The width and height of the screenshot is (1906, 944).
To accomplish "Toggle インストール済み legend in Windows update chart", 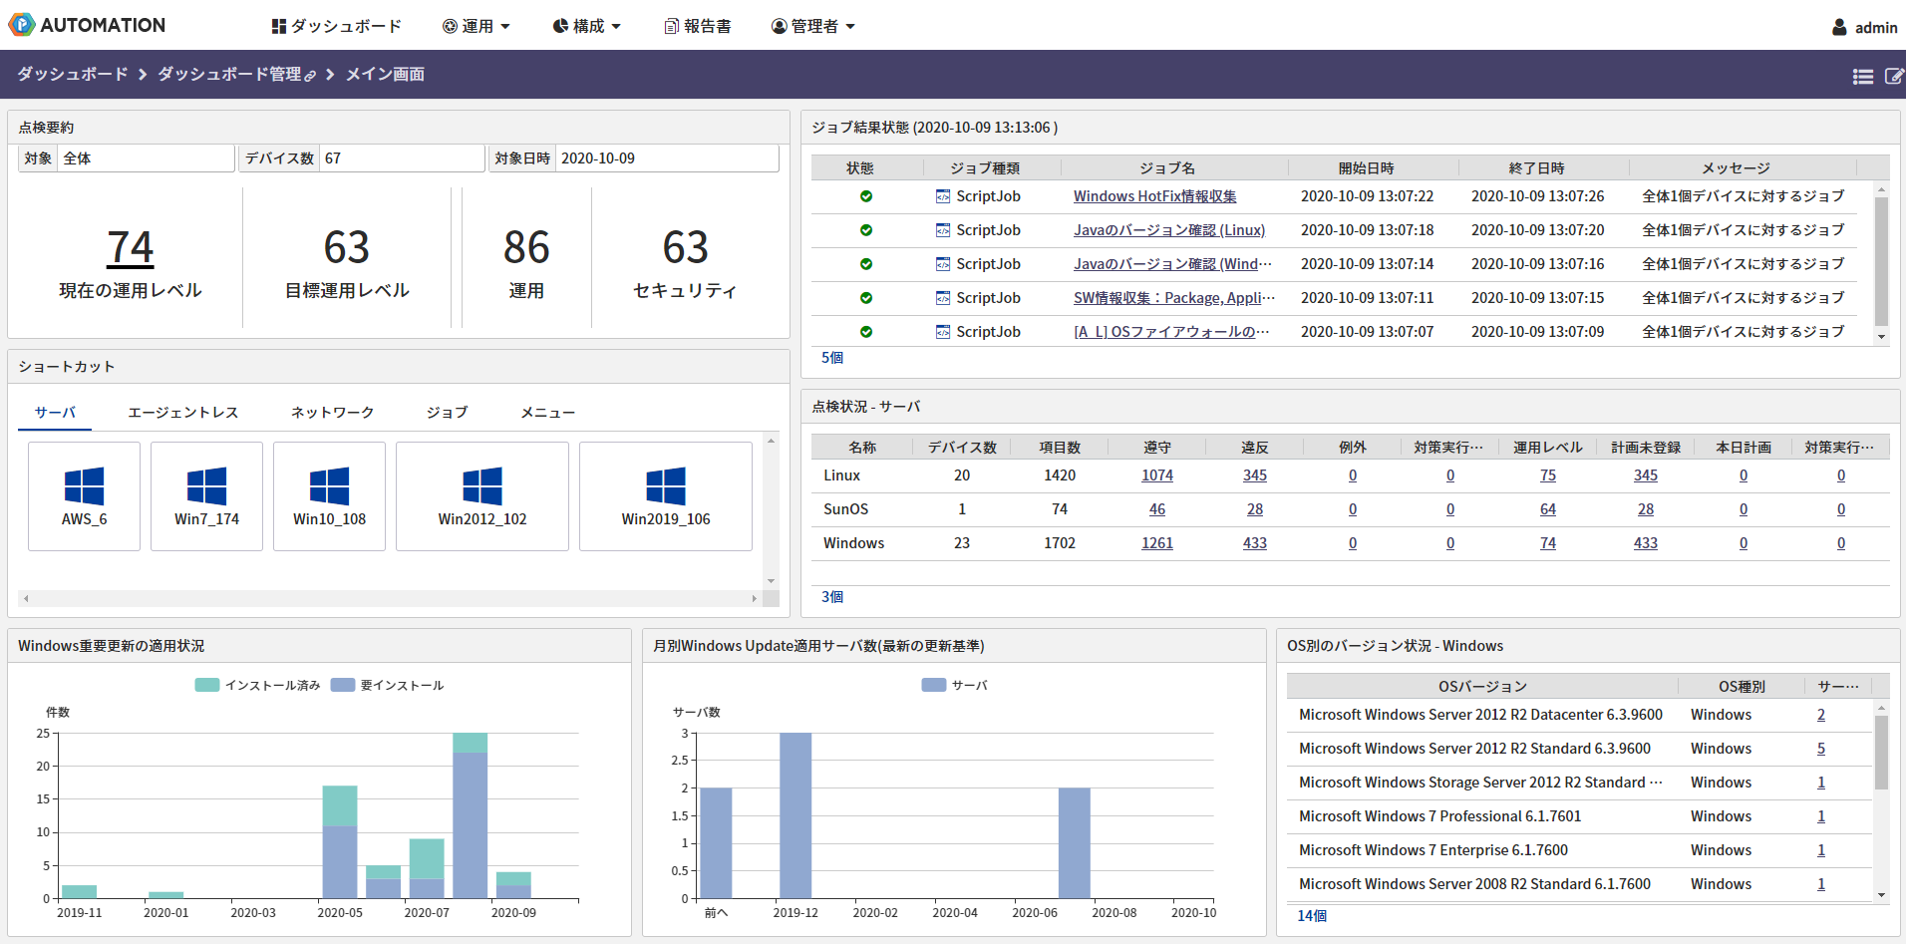I will tap(257, 685).
